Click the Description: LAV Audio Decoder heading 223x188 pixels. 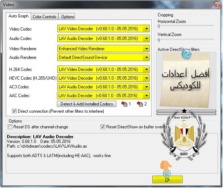(x=40, y=137)
